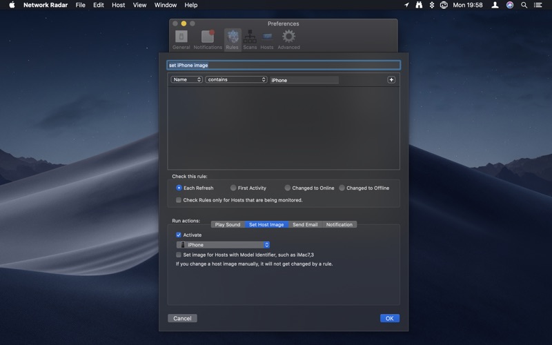The width and height of the screenshot is (552, 345).
Task: Open the General preferences pane
Action: (x=181, y=39)
